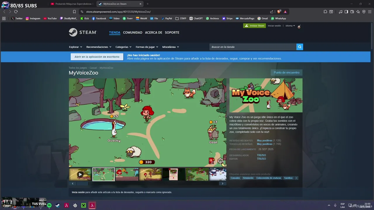Click the store search magnifier button
This screenshot has width=374, height=210.
[299, 47]
